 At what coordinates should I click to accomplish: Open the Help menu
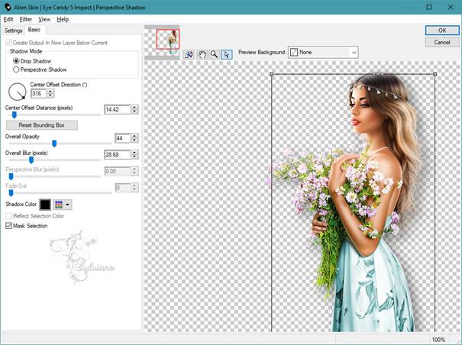click(63, 19)
